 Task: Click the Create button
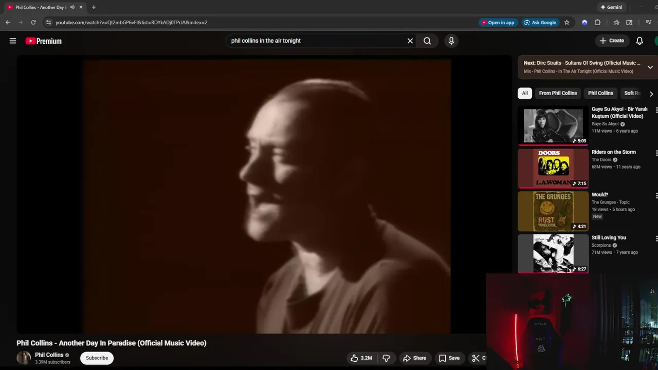coord(612,41)
